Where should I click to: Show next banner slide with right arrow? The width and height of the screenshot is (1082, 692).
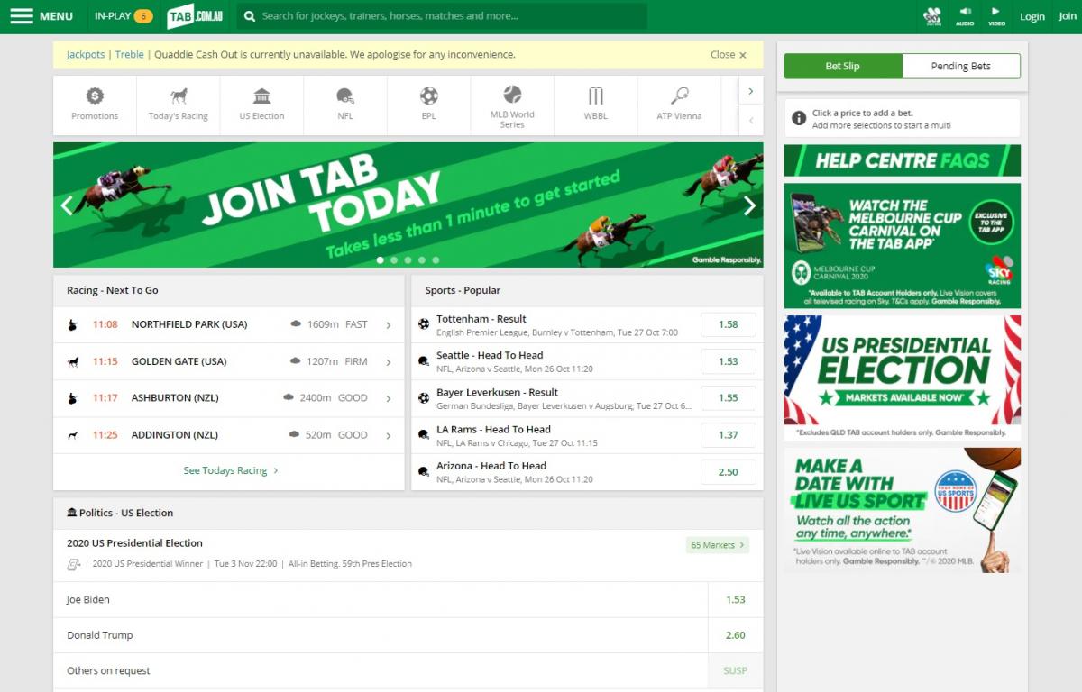click(x=749, y=205)
